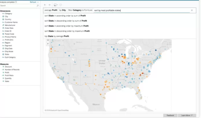
Task: Choose 'top State by average Profit' suggestion
Action: (x=57, y=36)
